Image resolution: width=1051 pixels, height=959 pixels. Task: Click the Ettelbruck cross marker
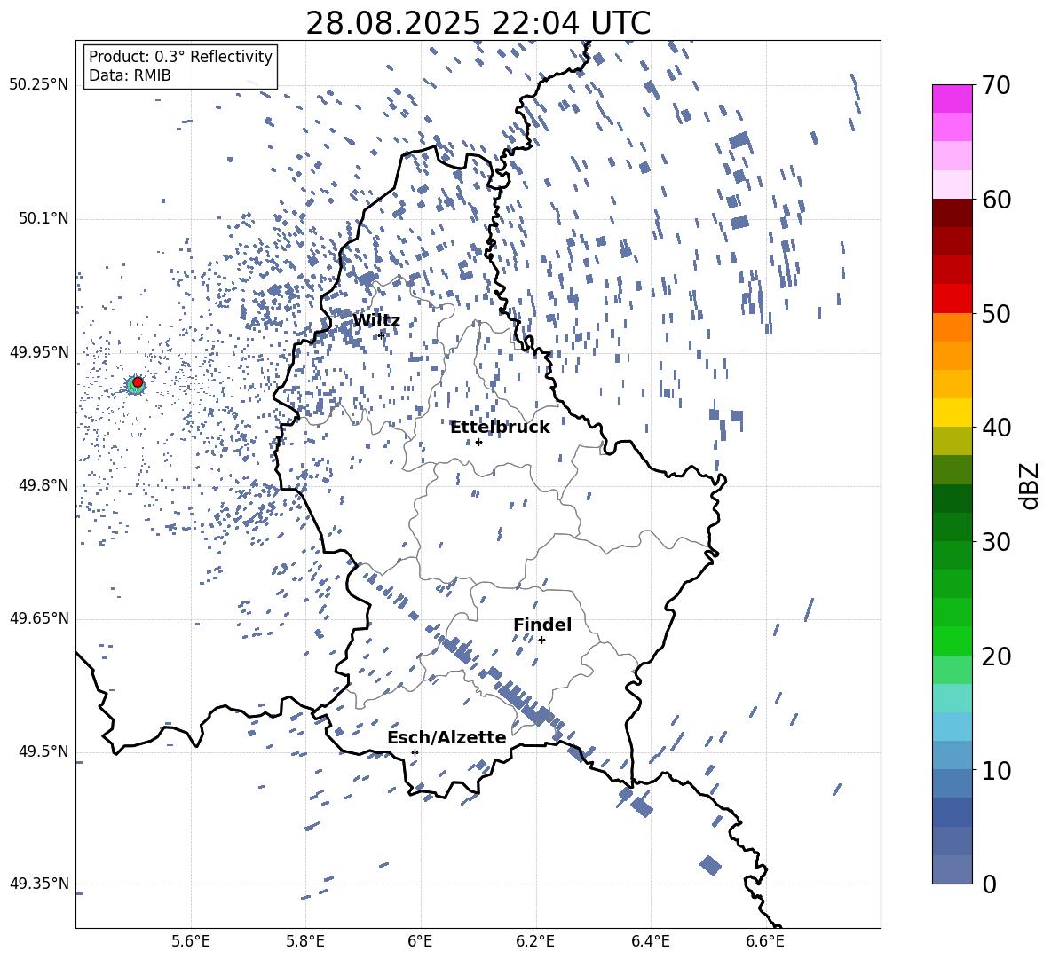point(478,442)
